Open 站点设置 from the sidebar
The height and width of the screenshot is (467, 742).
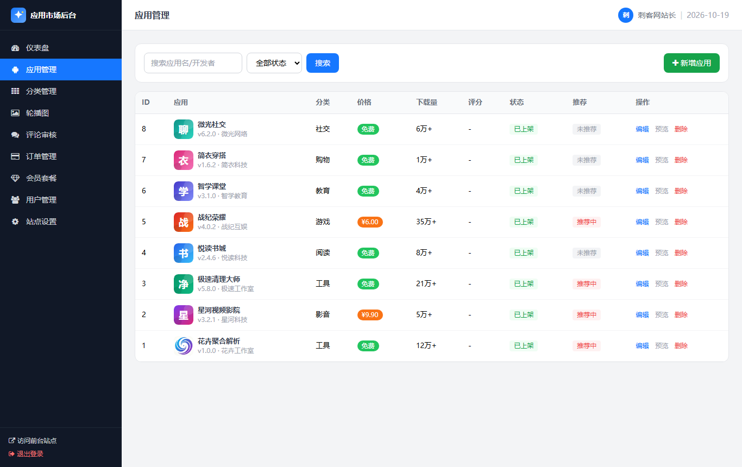pos(61,222)
